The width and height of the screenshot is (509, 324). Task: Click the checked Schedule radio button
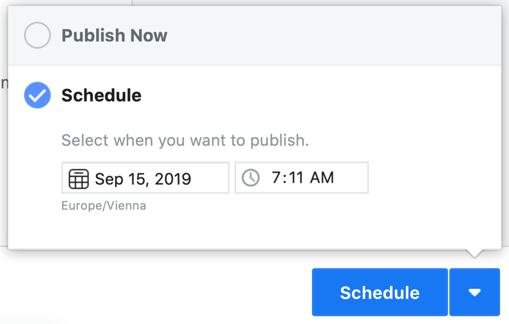(x=37, y=95)
